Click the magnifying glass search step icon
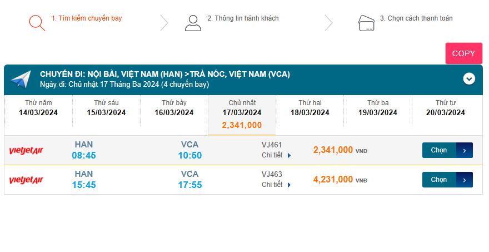 click(37, 22)
